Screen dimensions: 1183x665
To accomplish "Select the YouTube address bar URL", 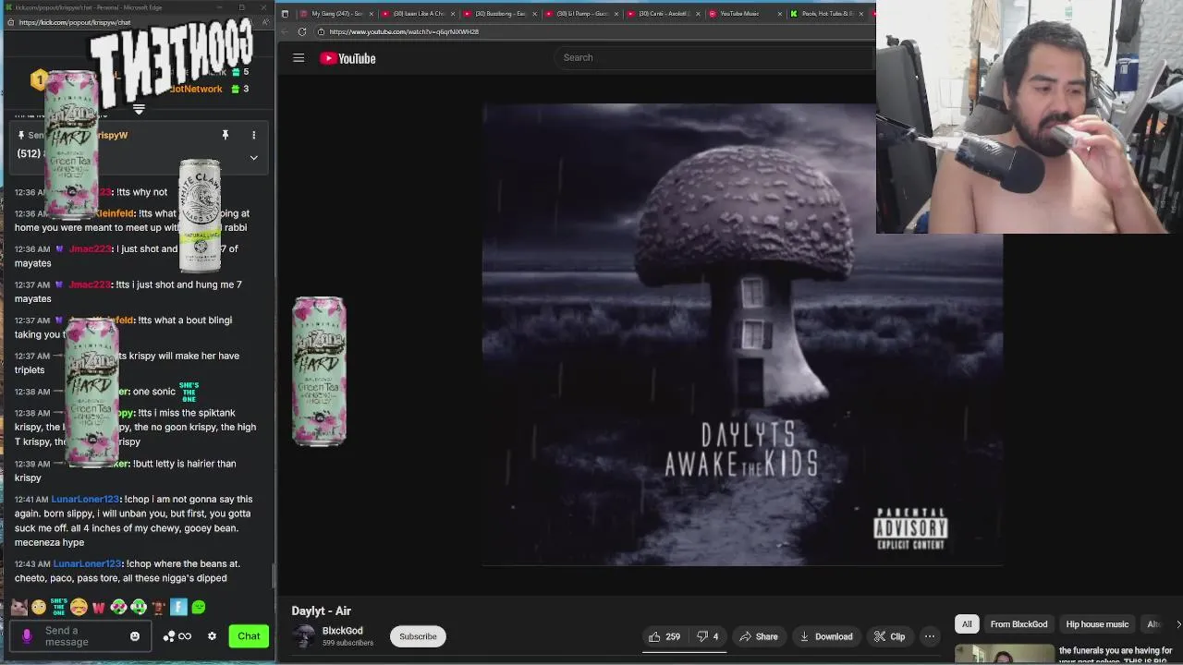I will click(404, 31).
